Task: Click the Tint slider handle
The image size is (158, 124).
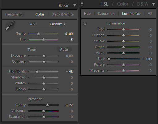Action: 44,40
